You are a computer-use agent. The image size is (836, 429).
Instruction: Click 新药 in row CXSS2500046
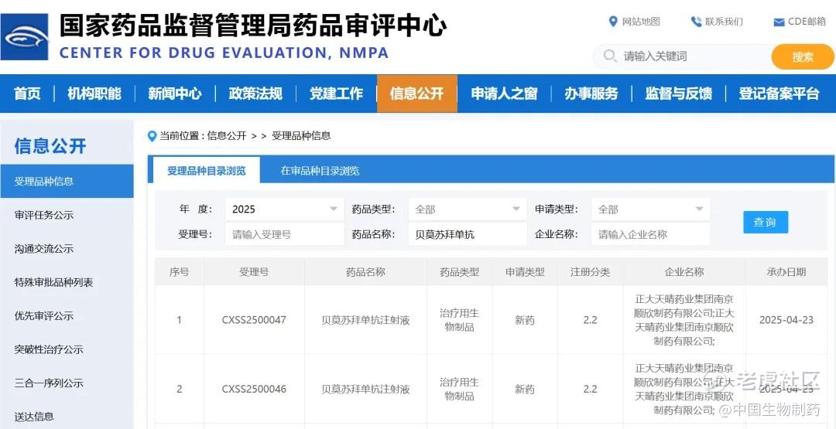[x=525, y=389]
